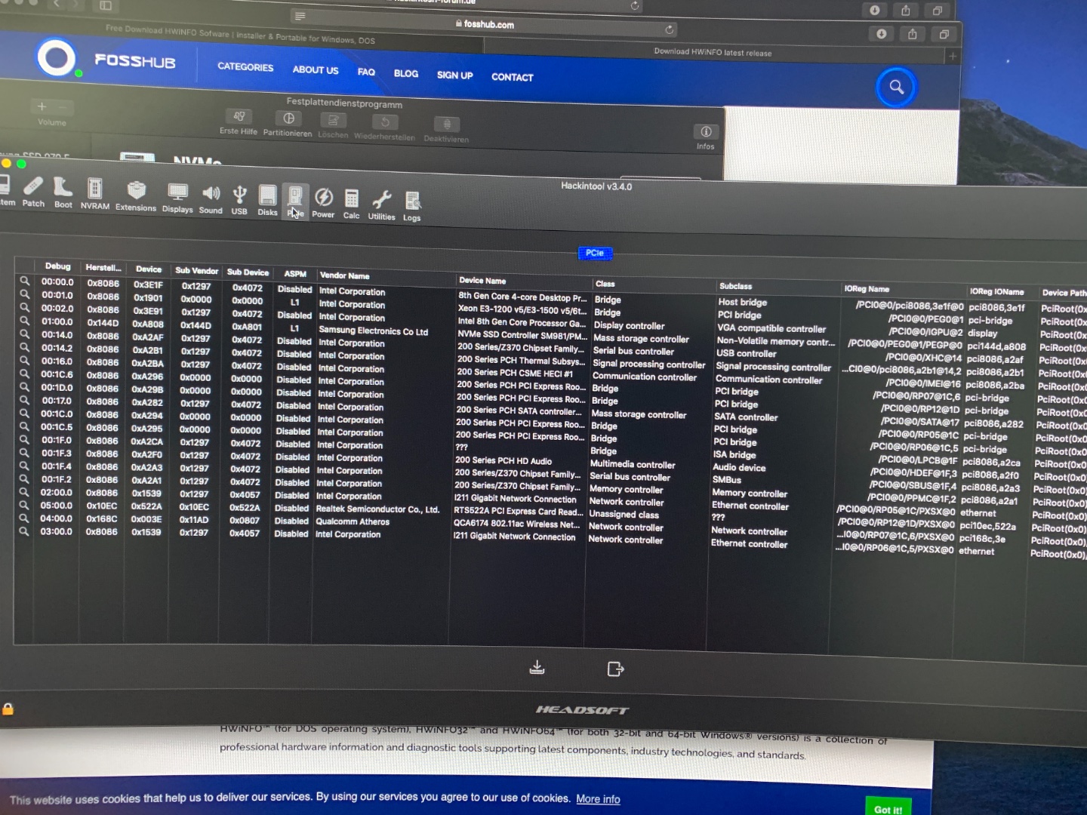Select the 'Samsung Electronics Co Ltd' vendor cell

coord(373,331)
